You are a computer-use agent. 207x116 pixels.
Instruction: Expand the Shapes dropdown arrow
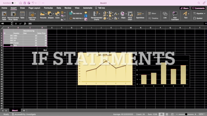pos(53,14)
